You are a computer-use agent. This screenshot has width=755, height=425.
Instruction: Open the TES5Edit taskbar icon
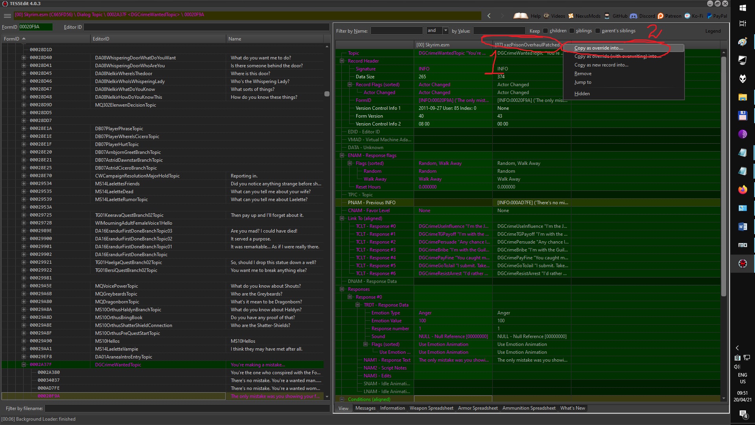coord(742,263)
